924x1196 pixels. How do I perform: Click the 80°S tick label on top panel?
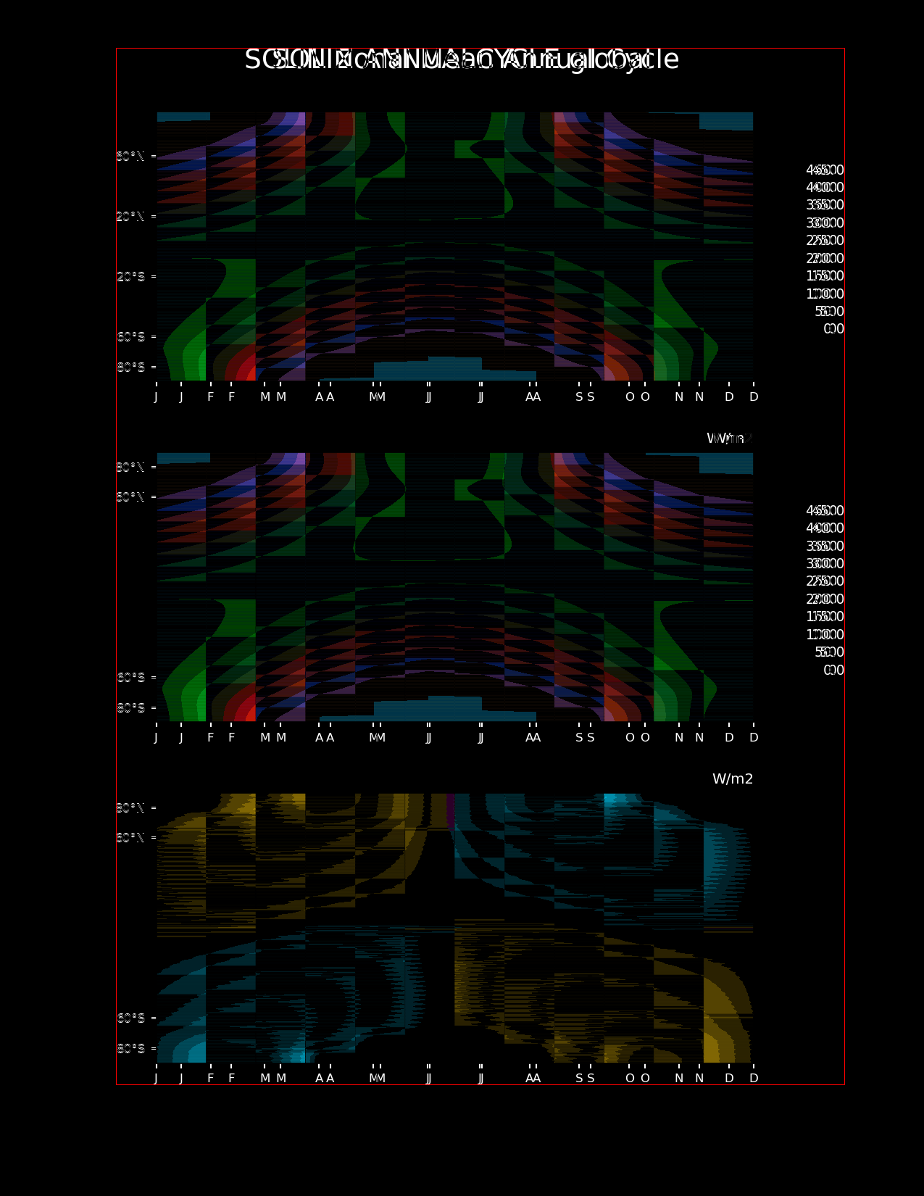point(130,367)
